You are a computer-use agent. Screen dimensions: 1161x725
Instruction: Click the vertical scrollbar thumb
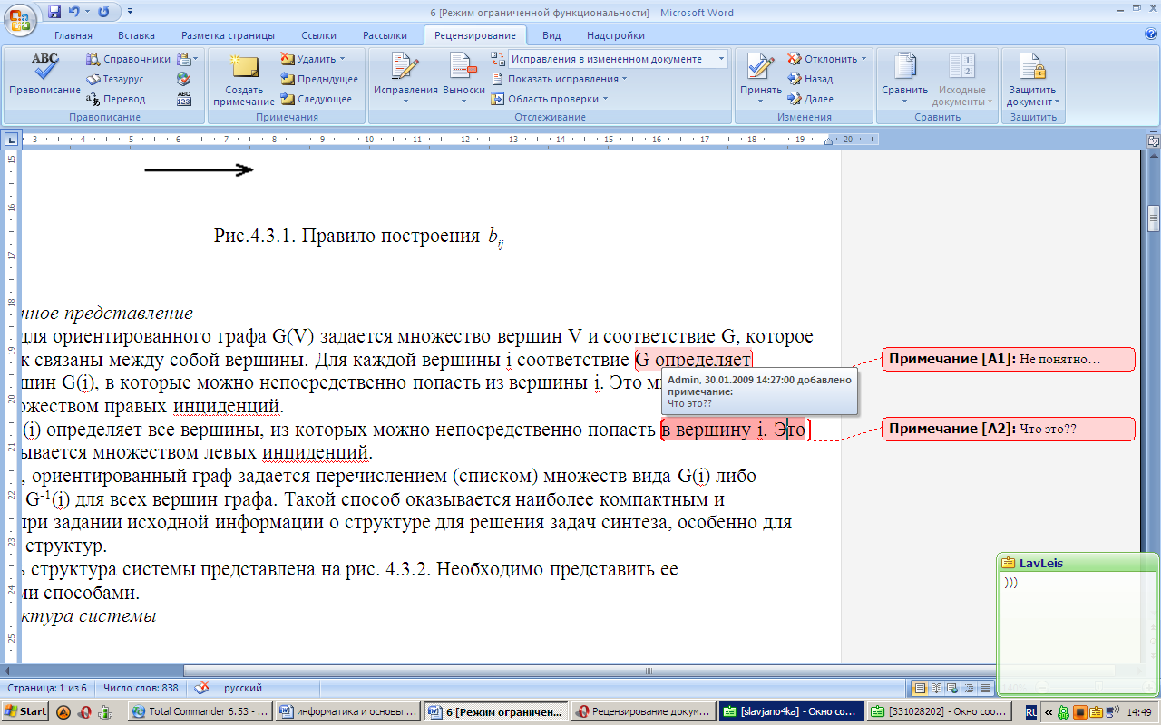pos(1153,219)
